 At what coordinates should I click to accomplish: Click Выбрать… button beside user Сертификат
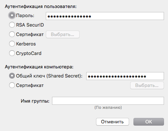(x=63, y=35)
